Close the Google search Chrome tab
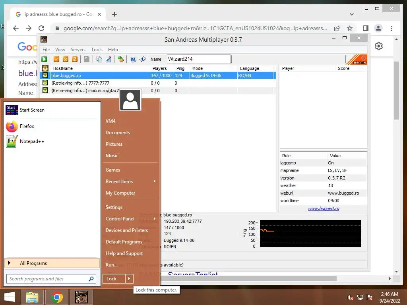407x305 pixels. tap(99, 14)
